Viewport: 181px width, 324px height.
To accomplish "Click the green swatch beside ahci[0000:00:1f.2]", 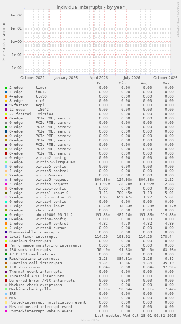I will tap(6, 215).
